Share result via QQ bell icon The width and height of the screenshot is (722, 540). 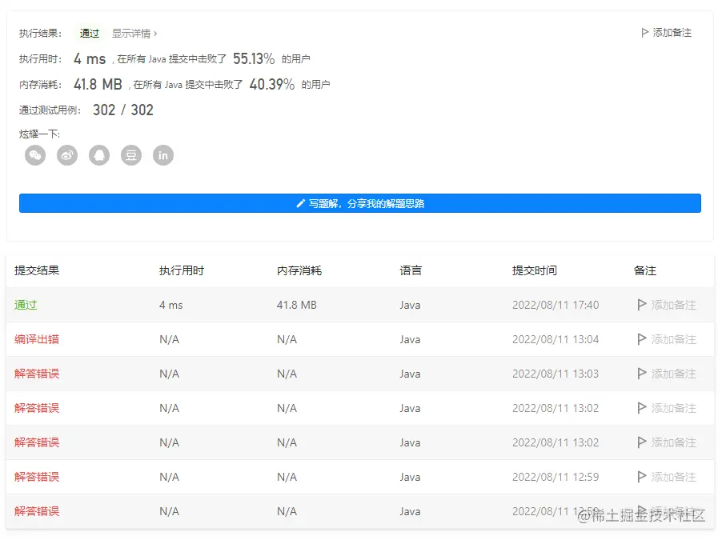pyautogui.click(x=99, y=155)
